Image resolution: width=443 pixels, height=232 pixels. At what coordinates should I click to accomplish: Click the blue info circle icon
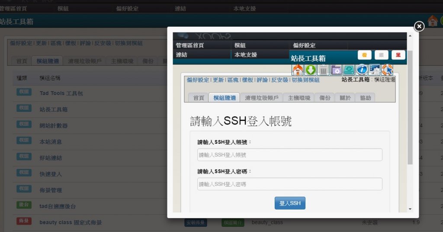362,70
